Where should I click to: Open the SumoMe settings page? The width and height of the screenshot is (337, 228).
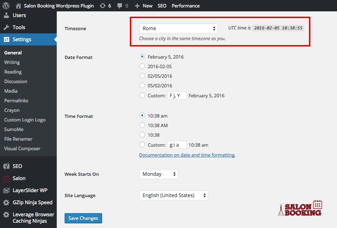tap(14, 130)
